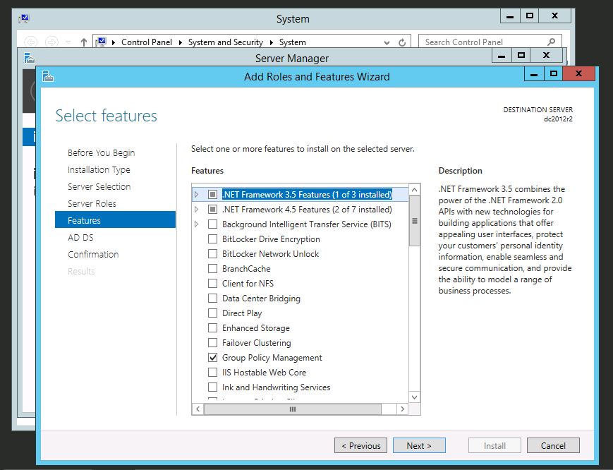Click the computer icon in System address bar

click(x=100, y=42)
